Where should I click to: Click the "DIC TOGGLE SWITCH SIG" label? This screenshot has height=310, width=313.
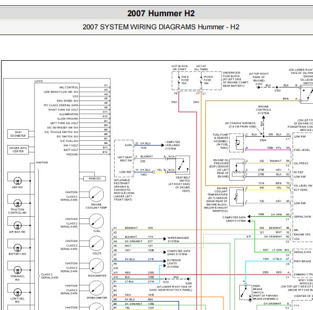61,132
